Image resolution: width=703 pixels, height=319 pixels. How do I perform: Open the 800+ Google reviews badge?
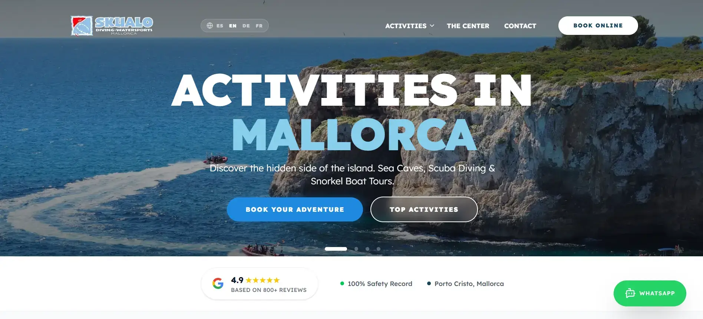tap(260, 284)
